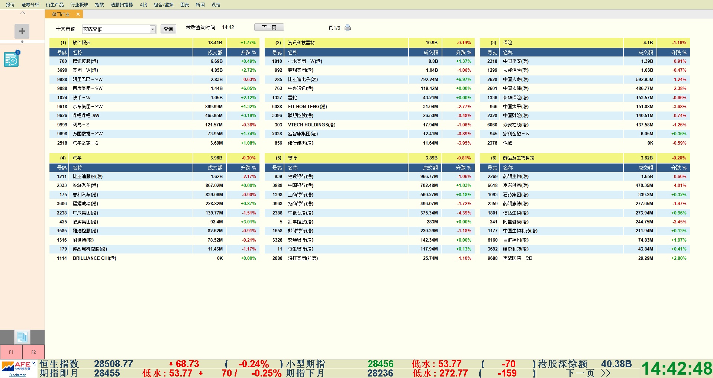Click the 汇丰控股(港) row
The image size is (713, 378).
[x=370, y=222]
